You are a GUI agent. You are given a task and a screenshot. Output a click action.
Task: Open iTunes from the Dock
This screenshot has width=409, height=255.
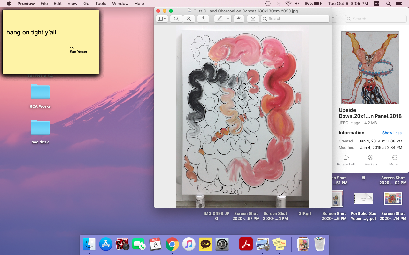click(189, 244)
